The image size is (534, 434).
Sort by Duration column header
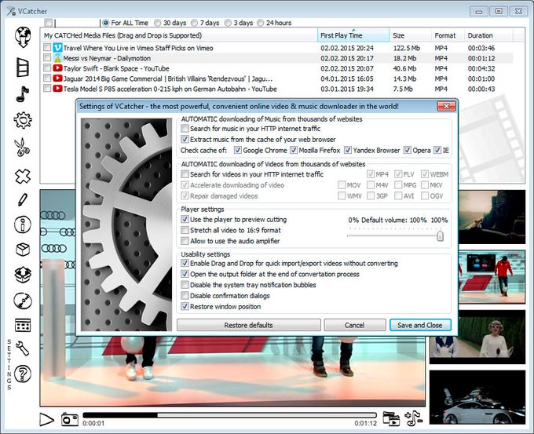pos(488,35)
